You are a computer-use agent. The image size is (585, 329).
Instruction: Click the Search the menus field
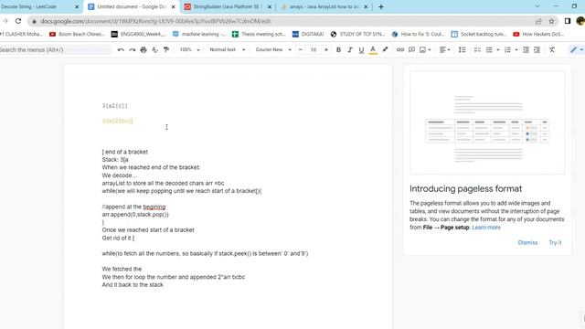(55, 49)
